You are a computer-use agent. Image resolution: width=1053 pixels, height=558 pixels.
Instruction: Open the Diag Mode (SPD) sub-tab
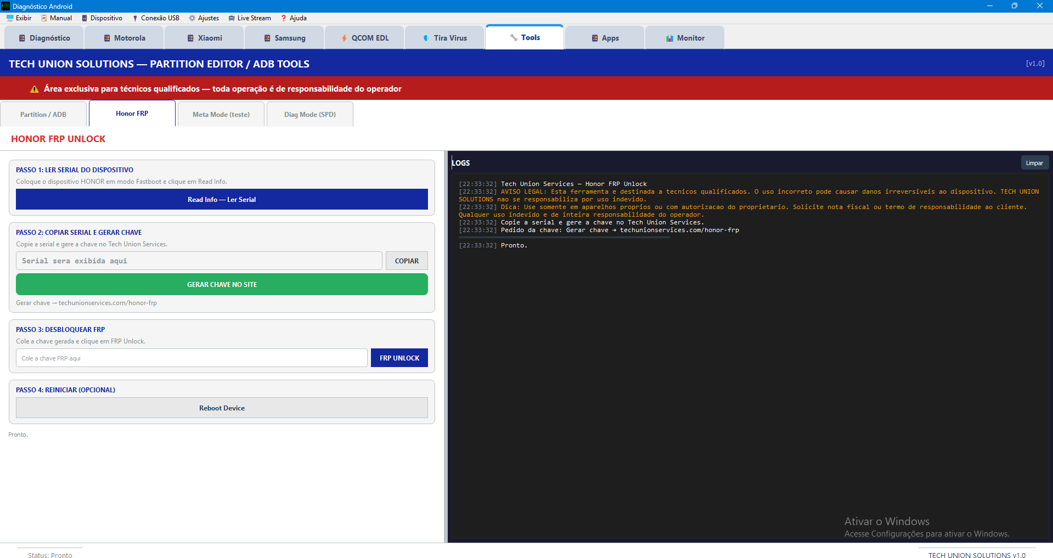(x=310, y=114)
